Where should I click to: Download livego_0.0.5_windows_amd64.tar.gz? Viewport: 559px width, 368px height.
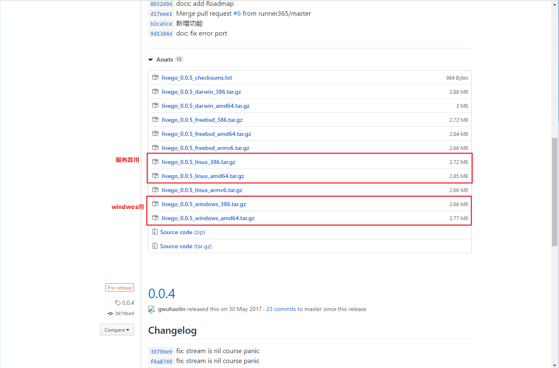(208, 218)
